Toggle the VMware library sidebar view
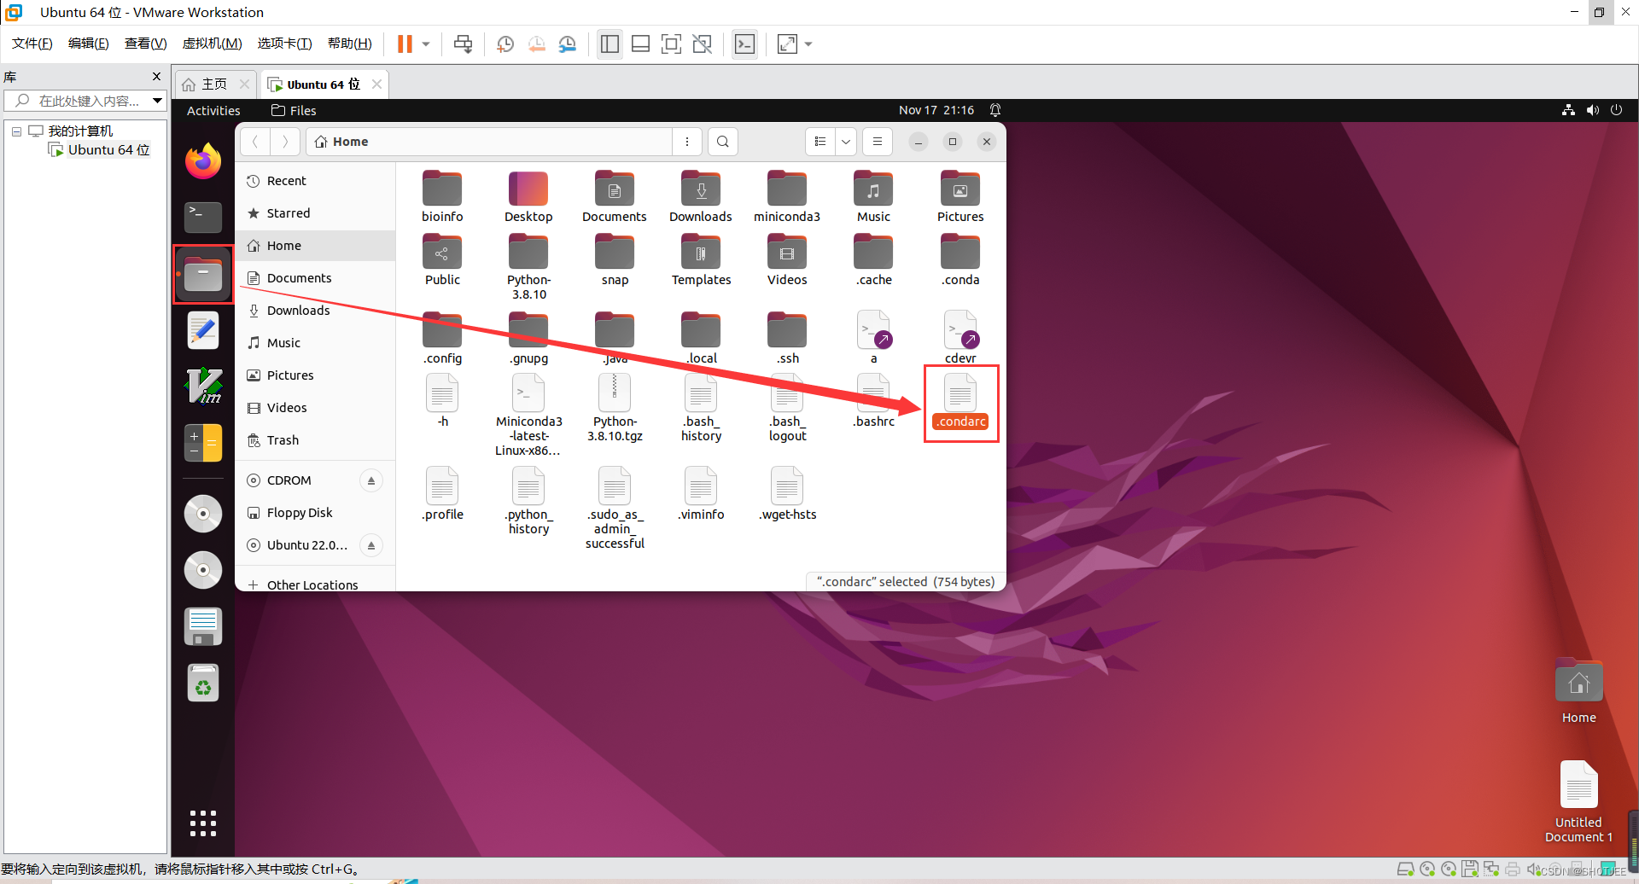The width and height of the screenshot is (1639, 884). pos(610,44)
